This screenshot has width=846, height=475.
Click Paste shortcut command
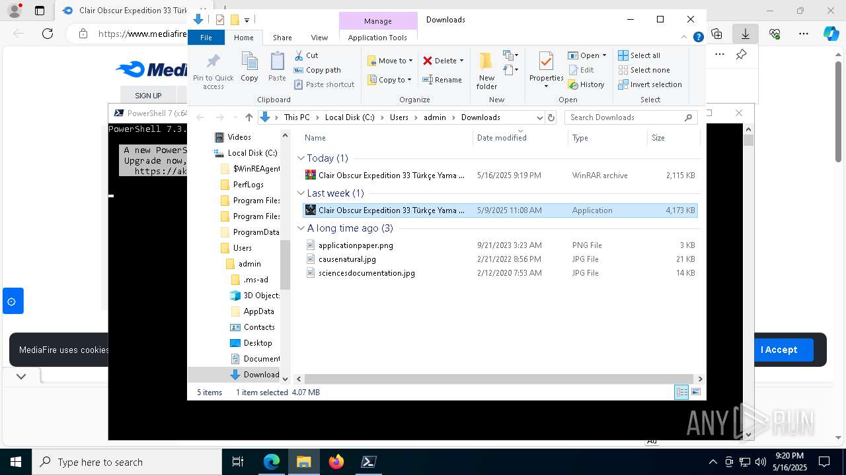point(324,84)
